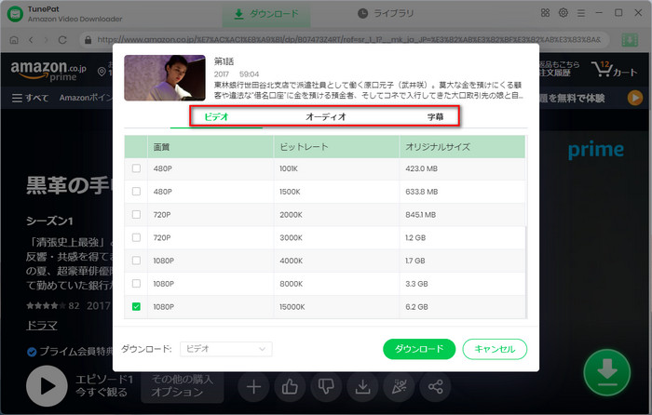Reload the page with refresh icon
Image resolution: width=652 pixels, height=415 pixels.
pos(62,40)
